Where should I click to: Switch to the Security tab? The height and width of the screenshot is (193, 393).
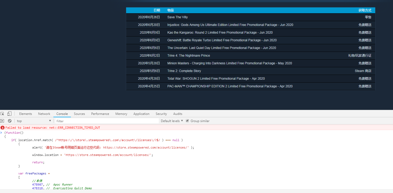point(161,114)
